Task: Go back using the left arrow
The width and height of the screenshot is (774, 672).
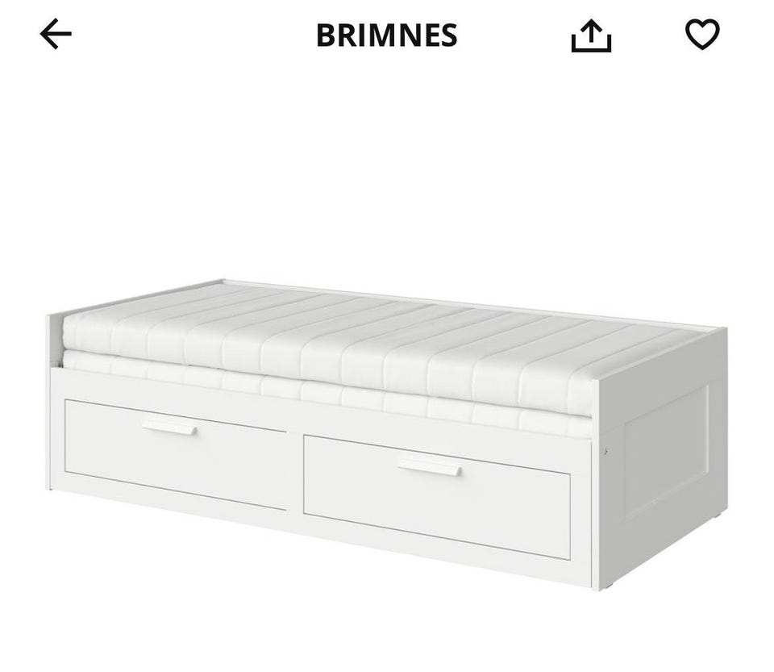Action: point(56,34)
